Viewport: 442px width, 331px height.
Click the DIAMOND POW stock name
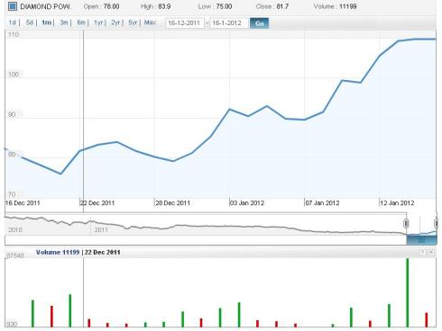45,6
